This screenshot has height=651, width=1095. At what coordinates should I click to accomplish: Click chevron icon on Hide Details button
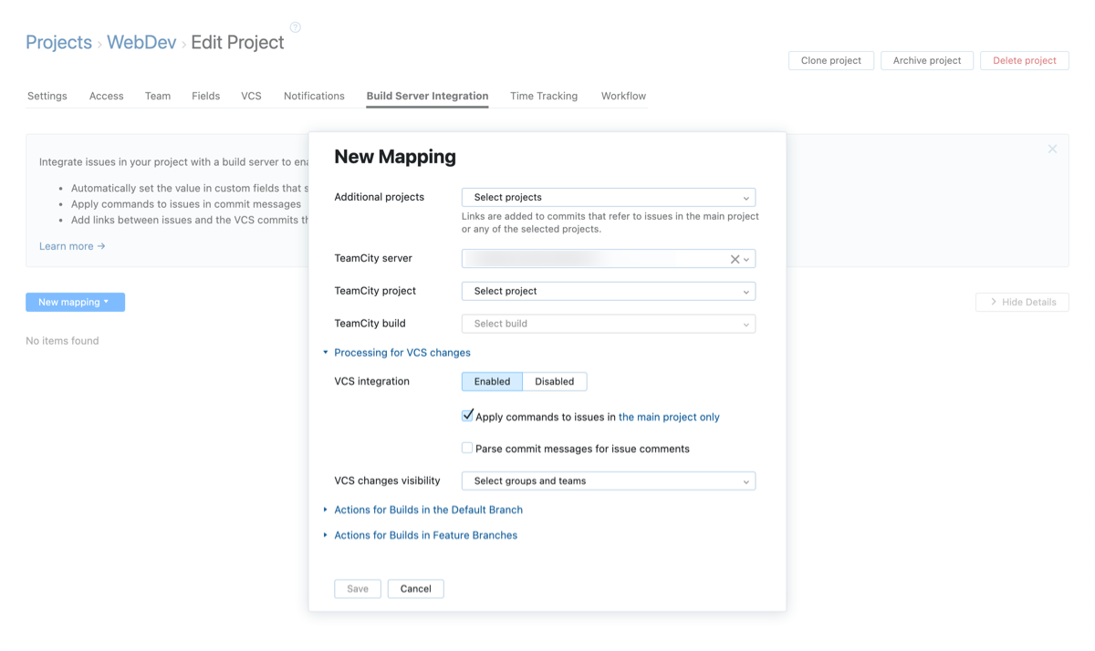(x=993, y=302)
